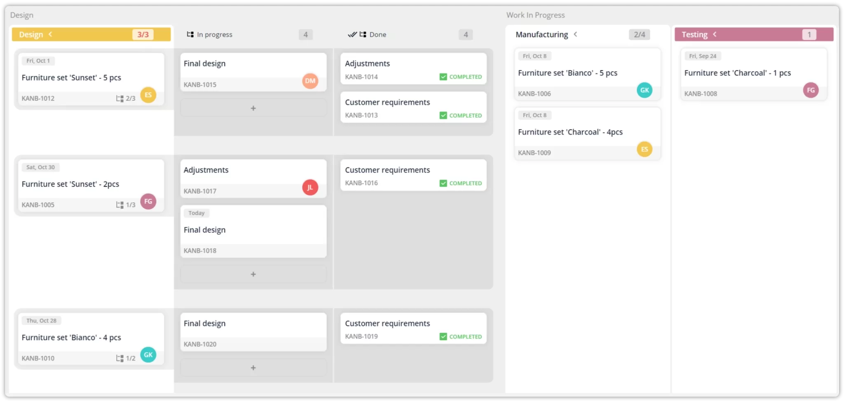This screenshot has width=844, height=402.
Task: Click the Design group label above the board
Action: coord(22,15)
